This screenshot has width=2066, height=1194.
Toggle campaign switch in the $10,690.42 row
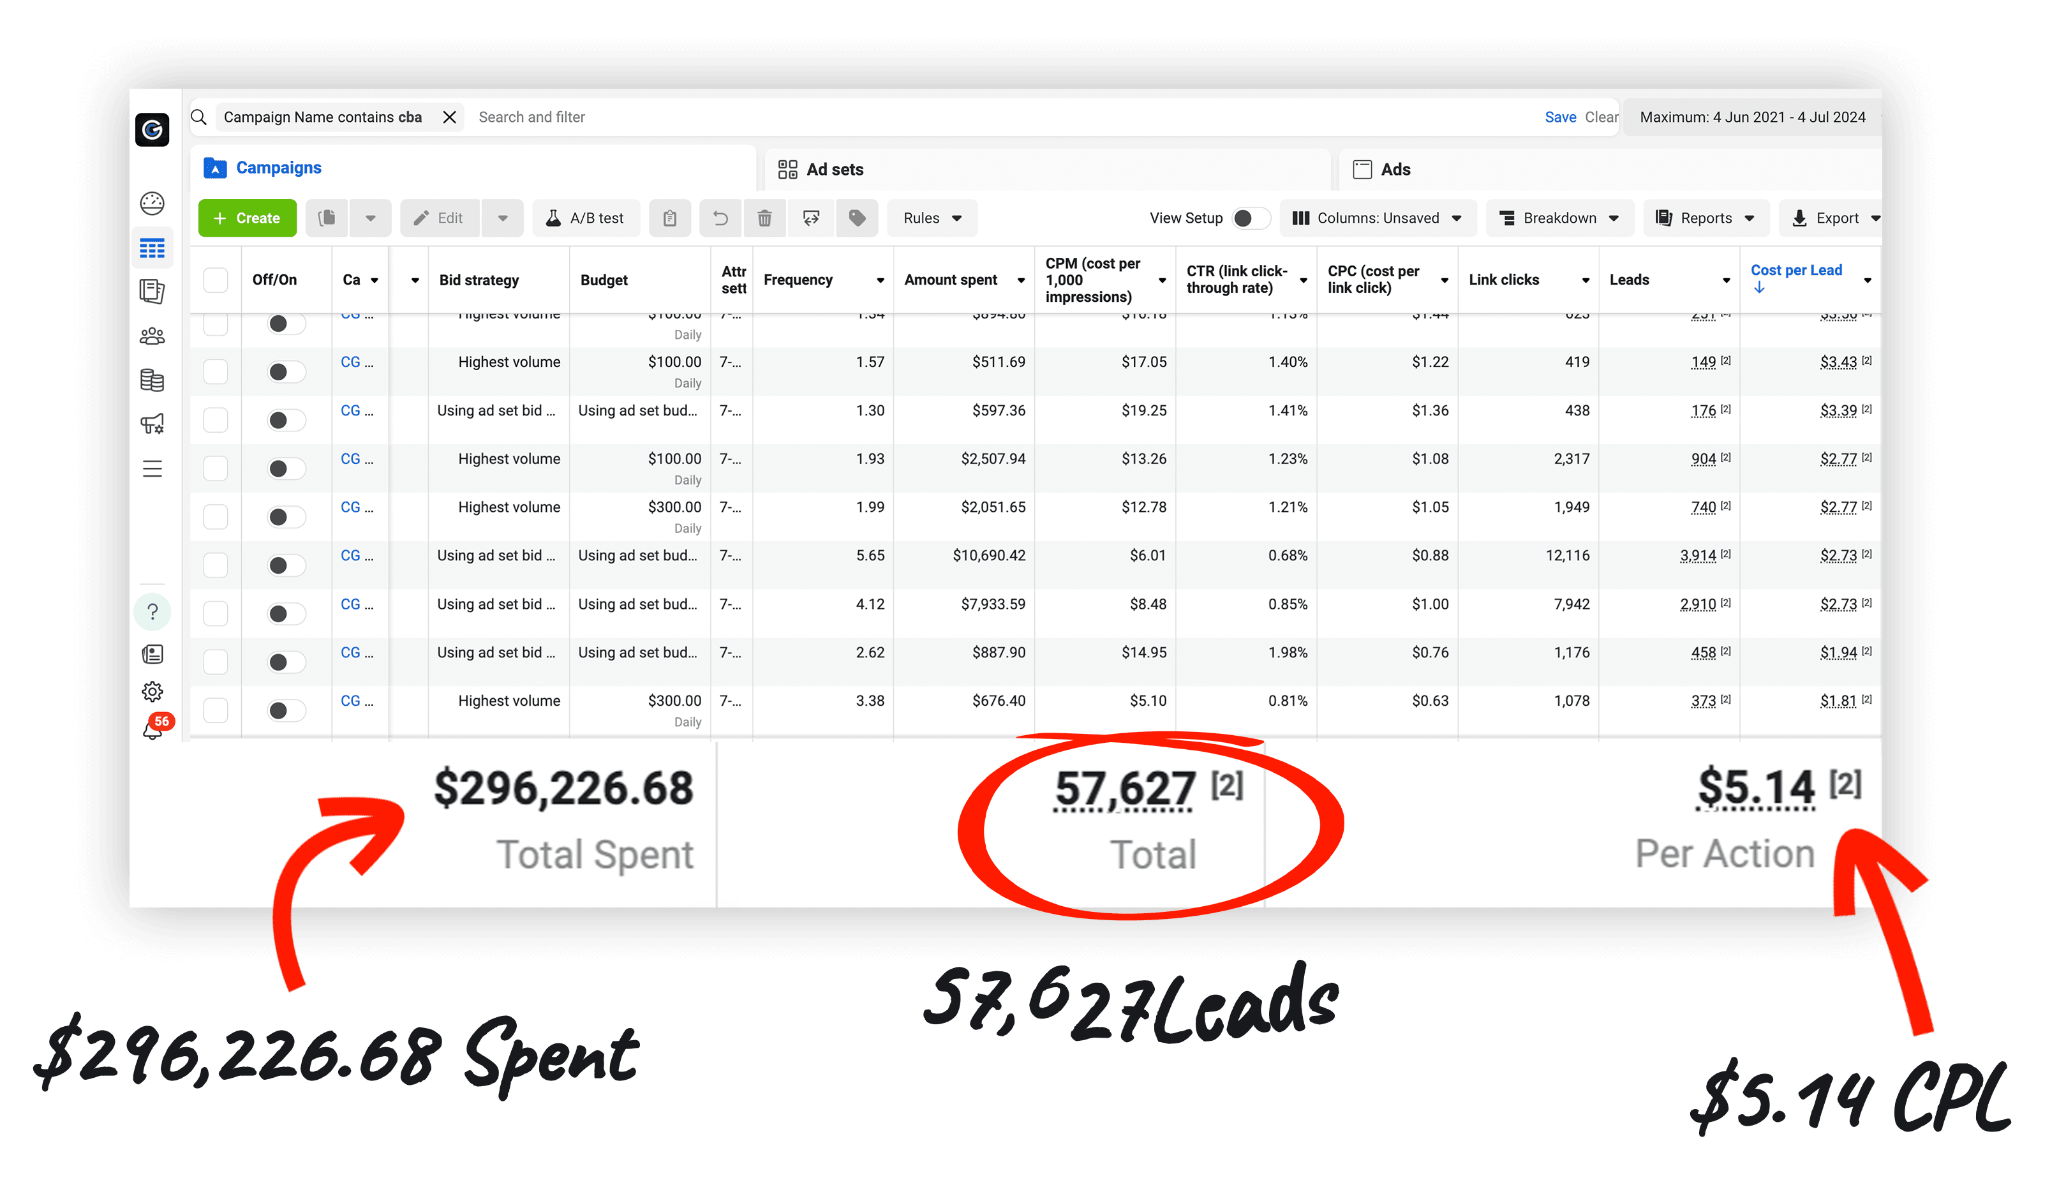(286, 565)
